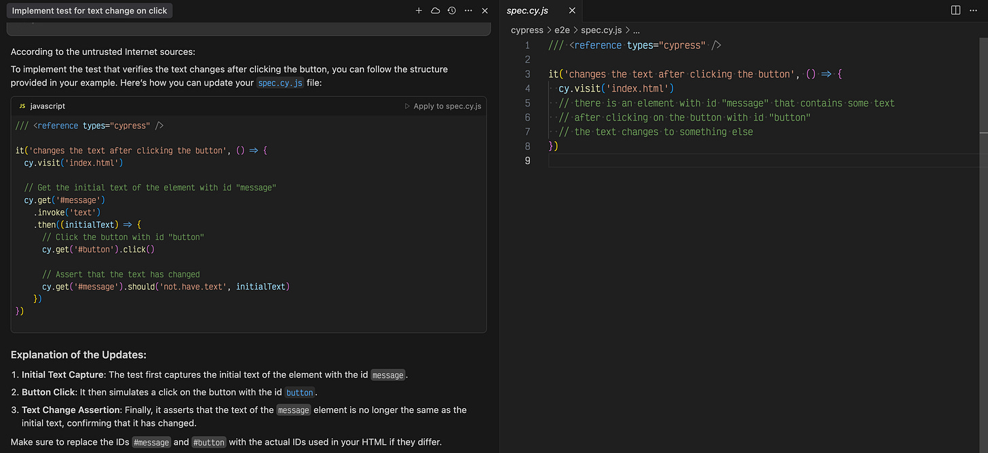Screen dimensions: 988x453
Task: Click the cloud icon in the chat header
Action: (435, 10)
